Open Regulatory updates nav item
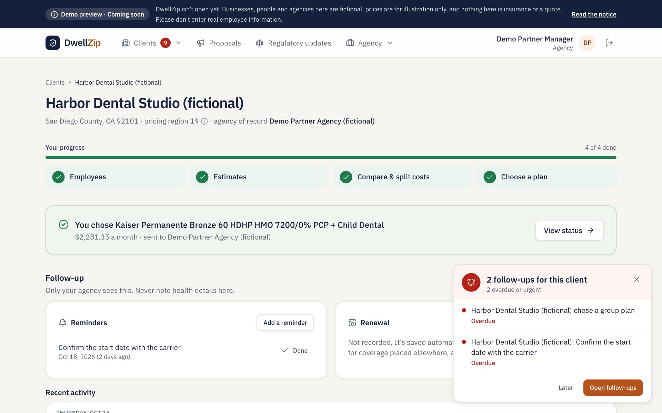Image resolution: width=662 pixels, height=413 pixels. pyautogui.click(x=293, y=43)
